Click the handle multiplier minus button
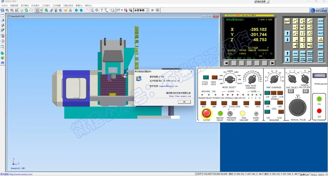328x176 pixels. (306, 91)
